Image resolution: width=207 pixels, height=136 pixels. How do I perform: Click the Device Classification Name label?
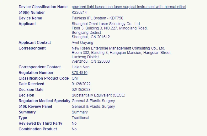(43, 7)
